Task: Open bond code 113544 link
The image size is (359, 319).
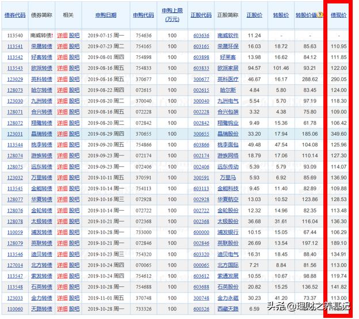Action: tap(15, 145)
